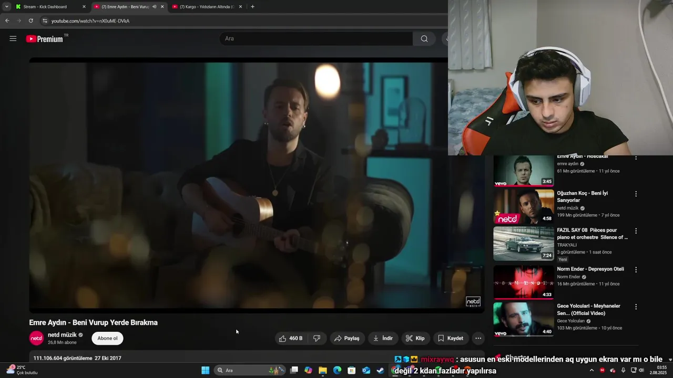Open Task View in the taskbar

point(294,370)
